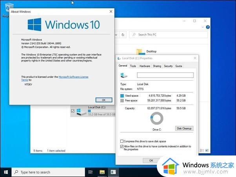This screenshot has height=177, width=236.
Task: Select the Quota tab
Action: point(178,66)
